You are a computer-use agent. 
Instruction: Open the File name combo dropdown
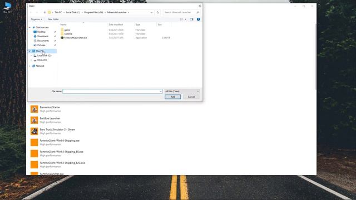pos(161,91)
